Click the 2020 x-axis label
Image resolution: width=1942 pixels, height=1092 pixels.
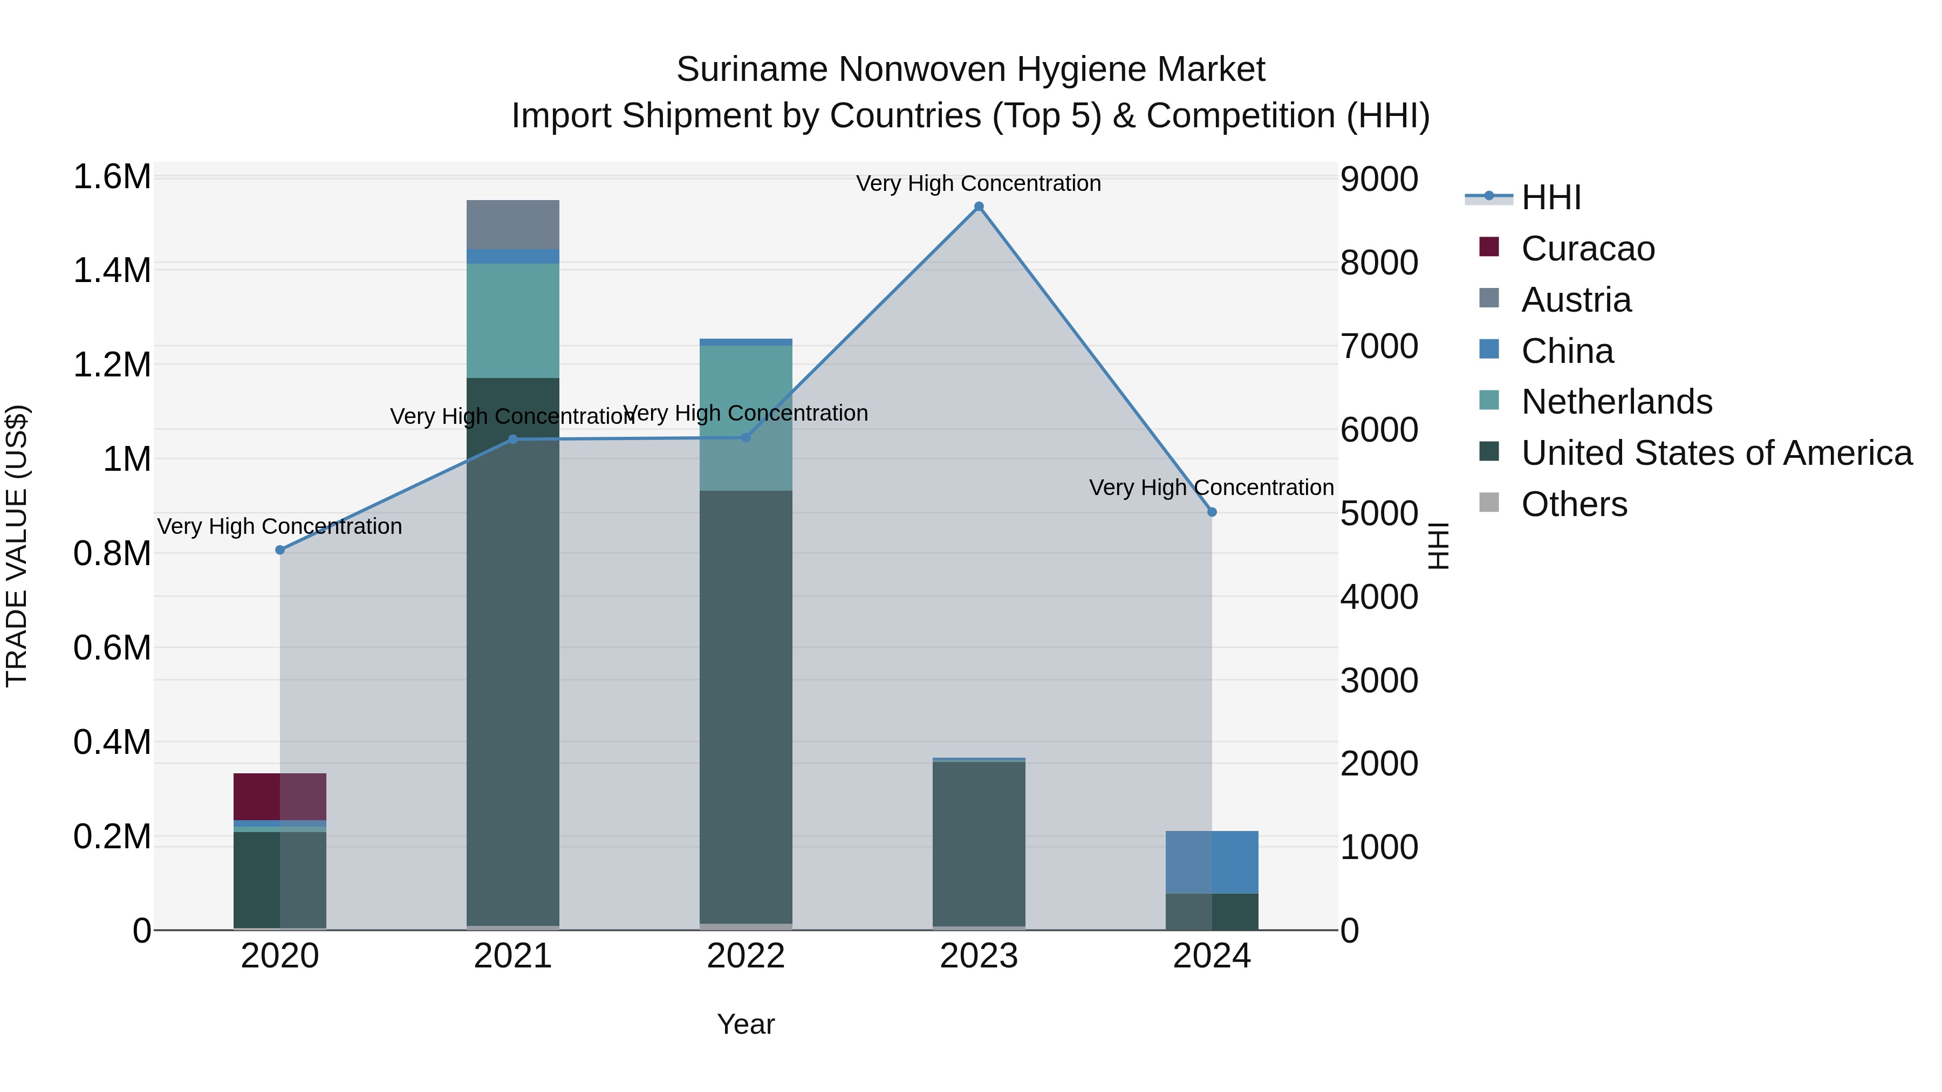point(279,956)
